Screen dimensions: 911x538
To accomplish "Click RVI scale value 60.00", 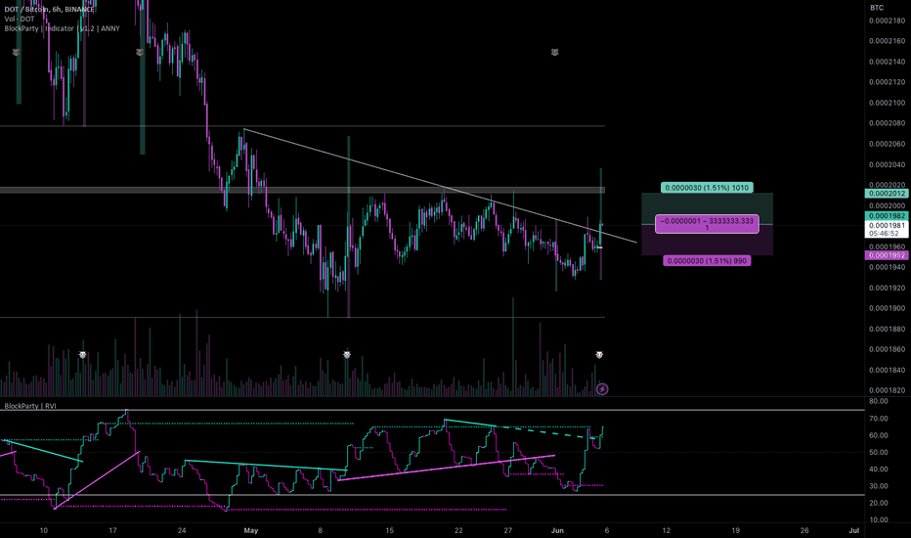I will click(x=879, y=435).
